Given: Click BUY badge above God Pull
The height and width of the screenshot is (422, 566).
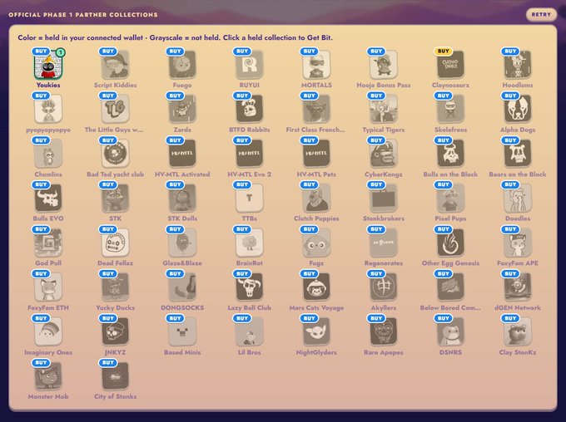Looking at the screenshot, I should click(41, 229).
